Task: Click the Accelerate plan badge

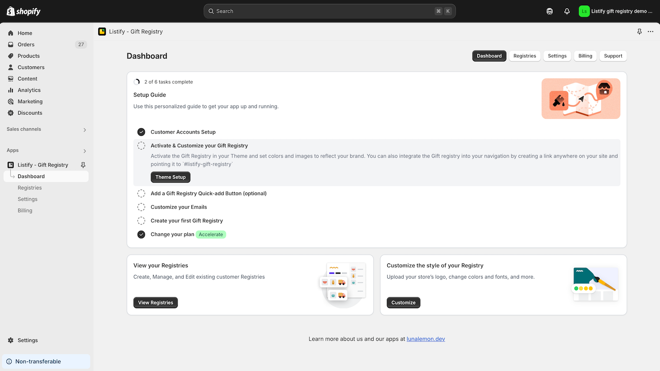Action: click(x=211, y=235)
